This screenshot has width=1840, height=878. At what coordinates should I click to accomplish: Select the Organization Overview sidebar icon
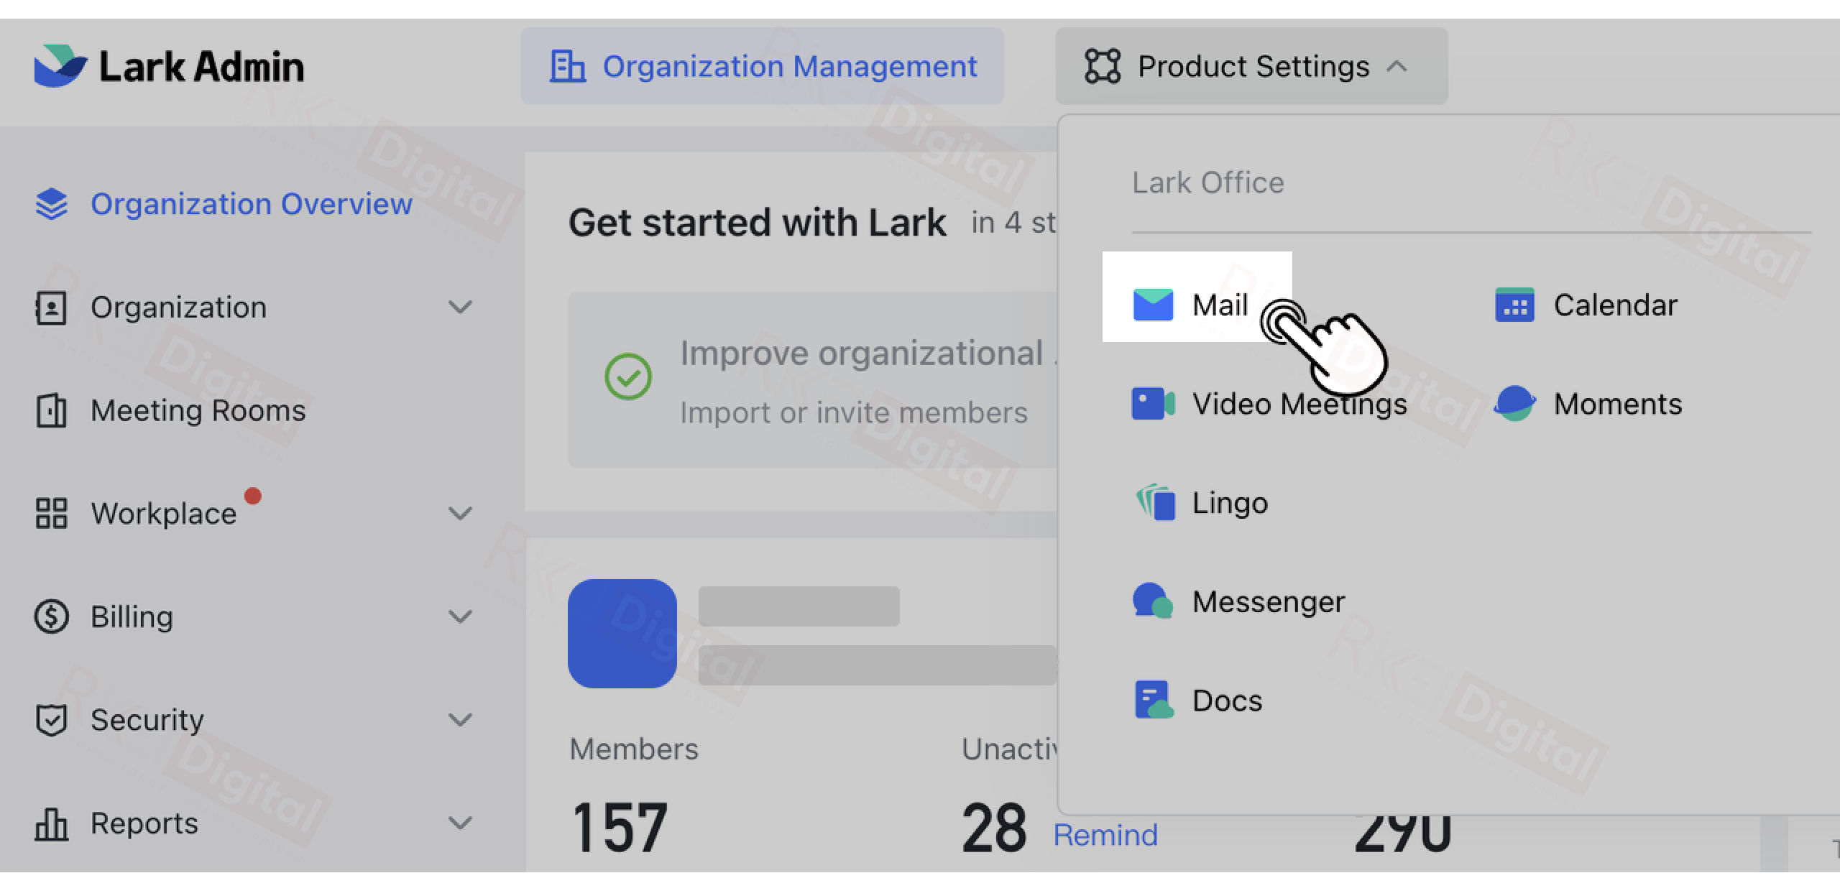point(52,204)
